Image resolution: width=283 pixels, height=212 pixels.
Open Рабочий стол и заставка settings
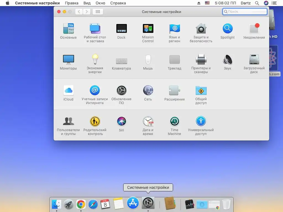click(95, 33)
